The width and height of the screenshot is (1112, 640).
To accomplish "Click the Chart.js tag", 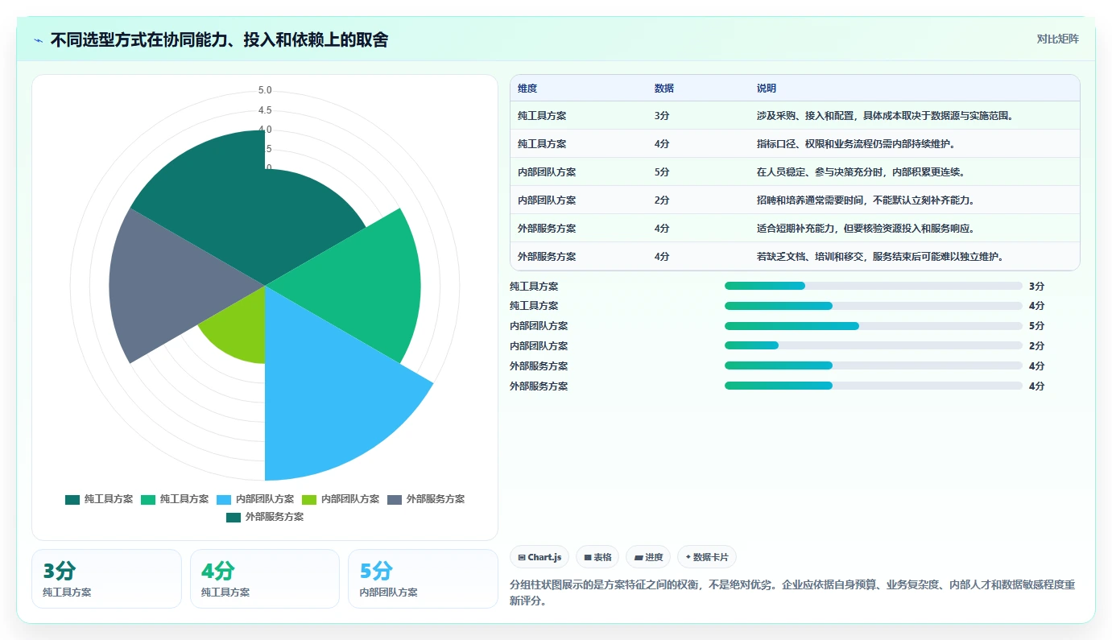I will [539, 557].
